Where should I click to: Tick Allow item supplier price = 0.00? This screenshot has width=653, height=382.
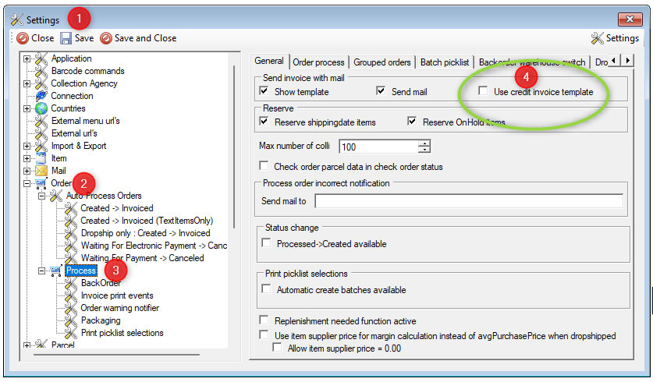(277, 347)
